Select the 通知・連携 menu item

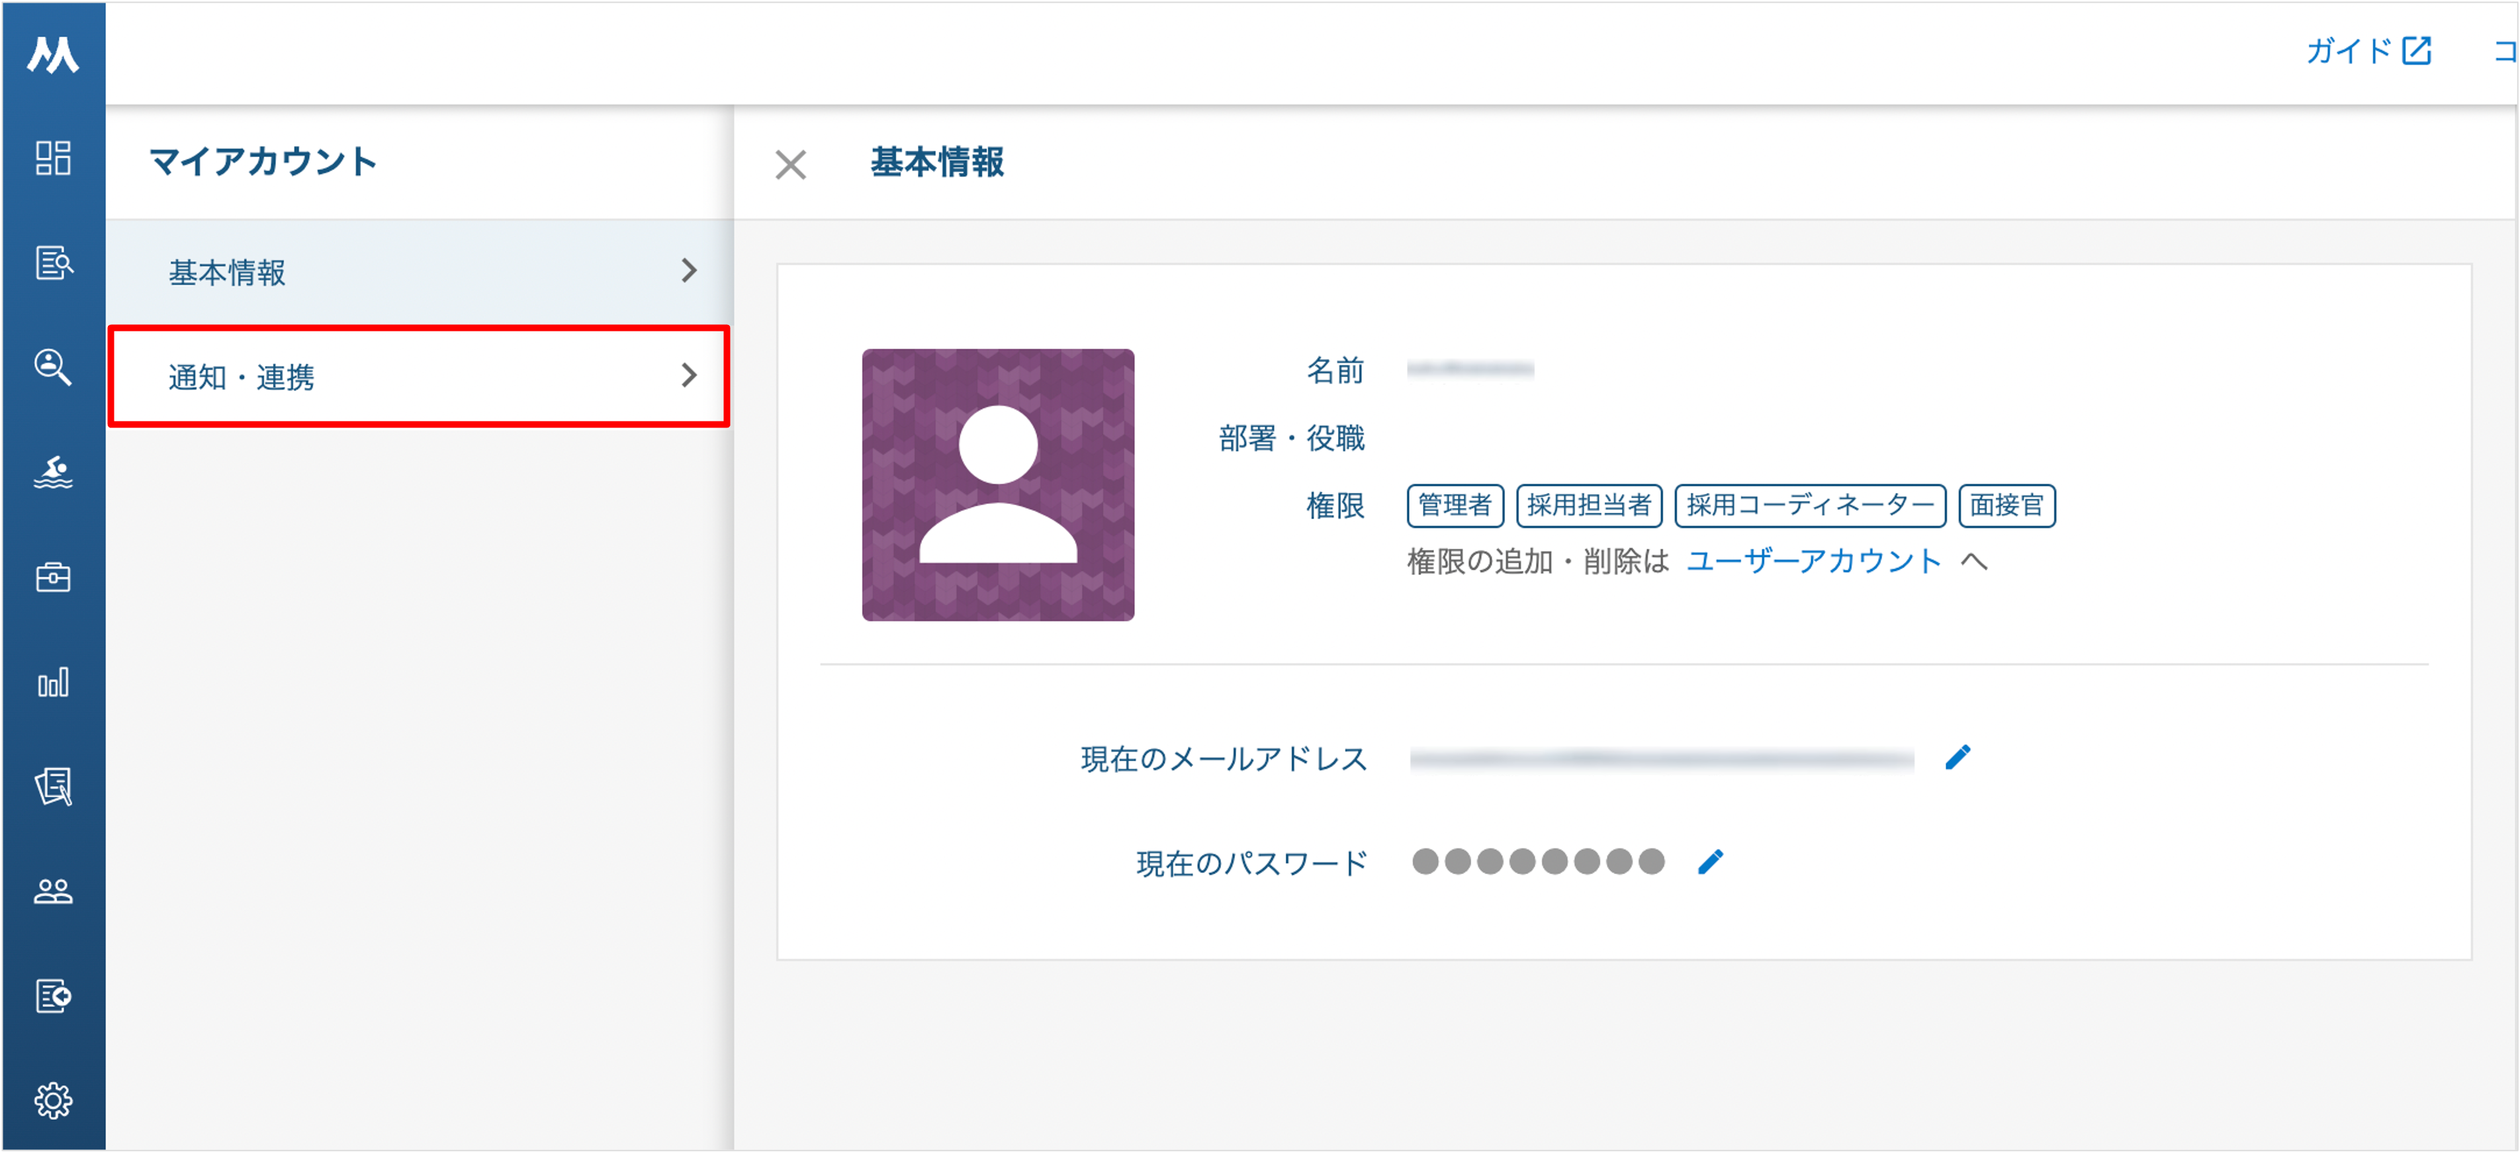click(x=419, y=376)
